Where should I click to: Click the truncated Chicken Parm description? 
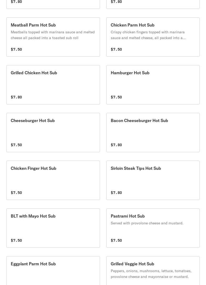tap(148, 35)
